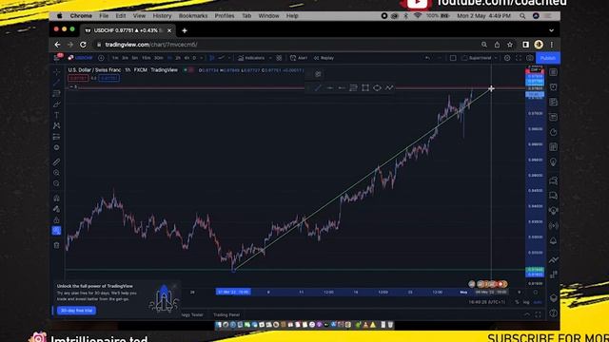609x342 pixels.
Task: Open the icons/emoji tool in left toolbar
Action: tap(57, 148)
